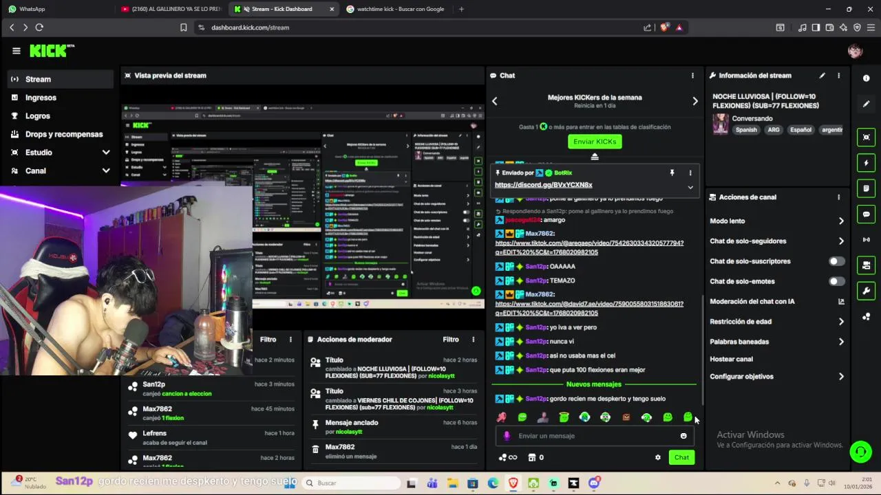Select the Spanish stream tag
Viewport: 881px width, 495px height.
click(746, 130)
